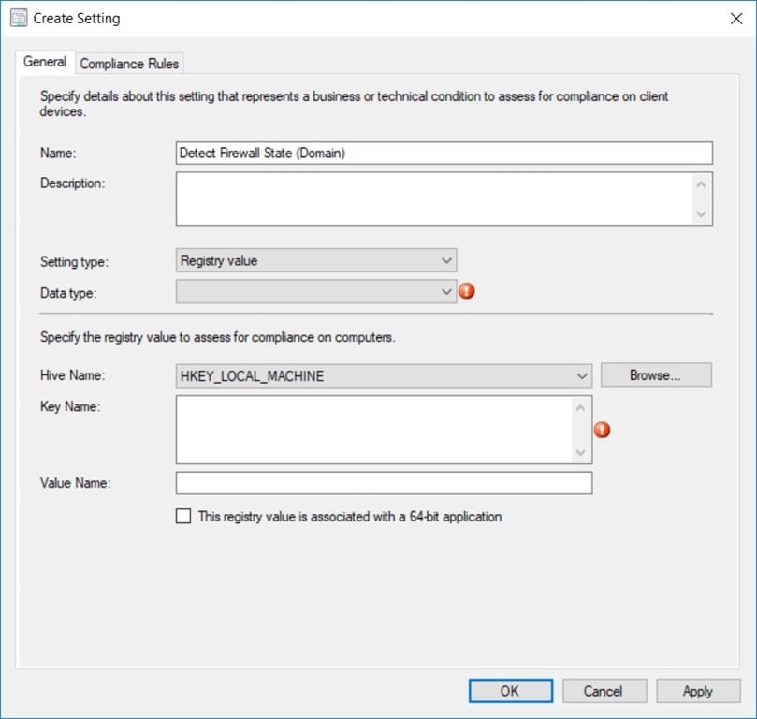Click the Create Setting window title icon
This screenshot has width=757, height=719.
click(x=19, y=19)
